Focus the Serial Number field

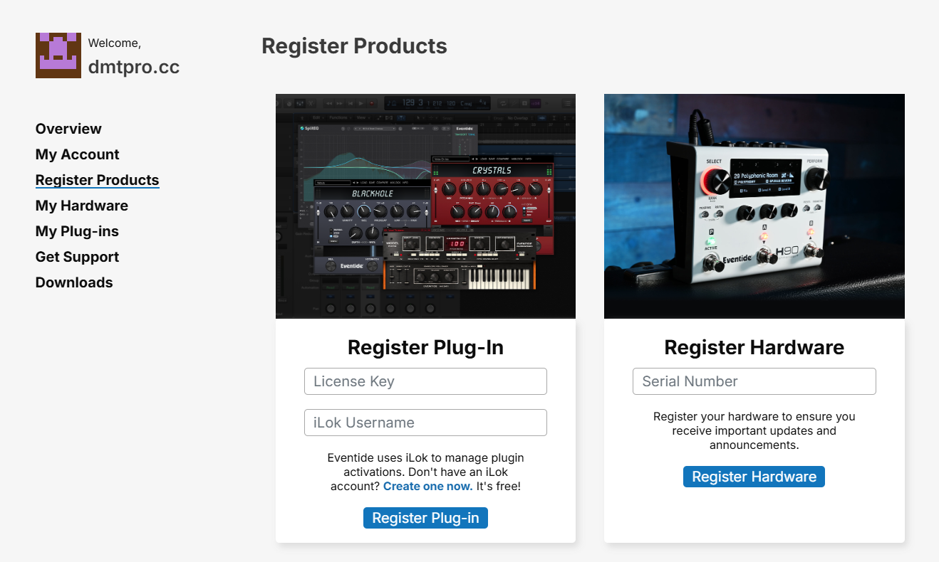754,381
